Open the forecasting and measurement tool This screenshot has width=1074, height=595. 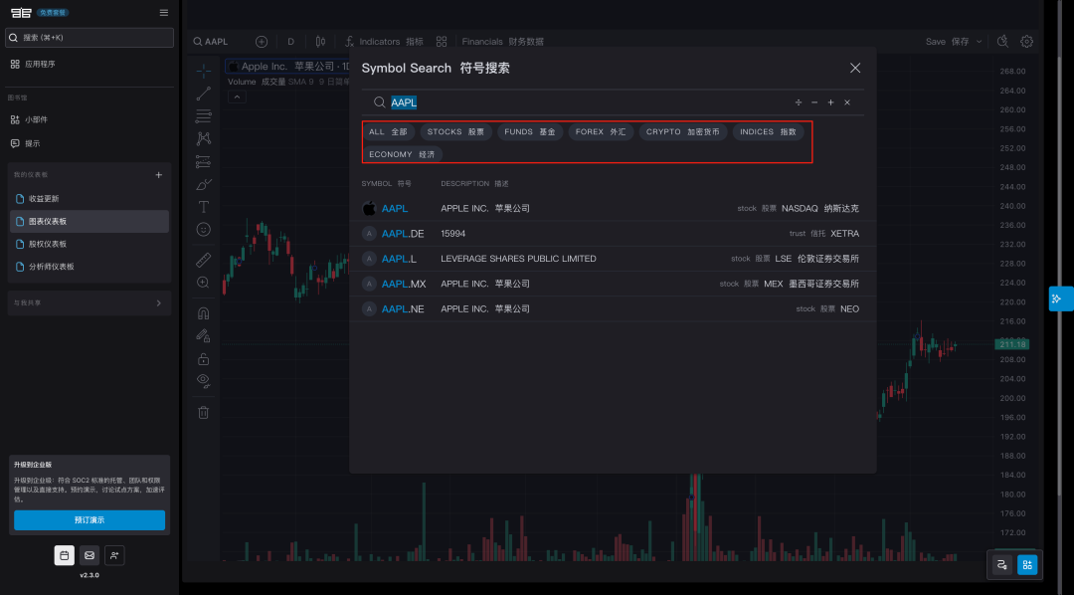click(204, 162)
